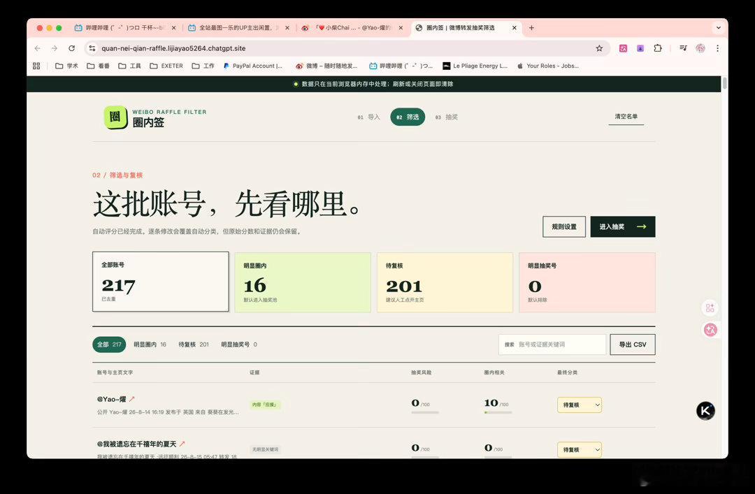Viewport: 755px width, 494px height.
Task: Go to step 01 导入
Action: [x=369, y=117]
